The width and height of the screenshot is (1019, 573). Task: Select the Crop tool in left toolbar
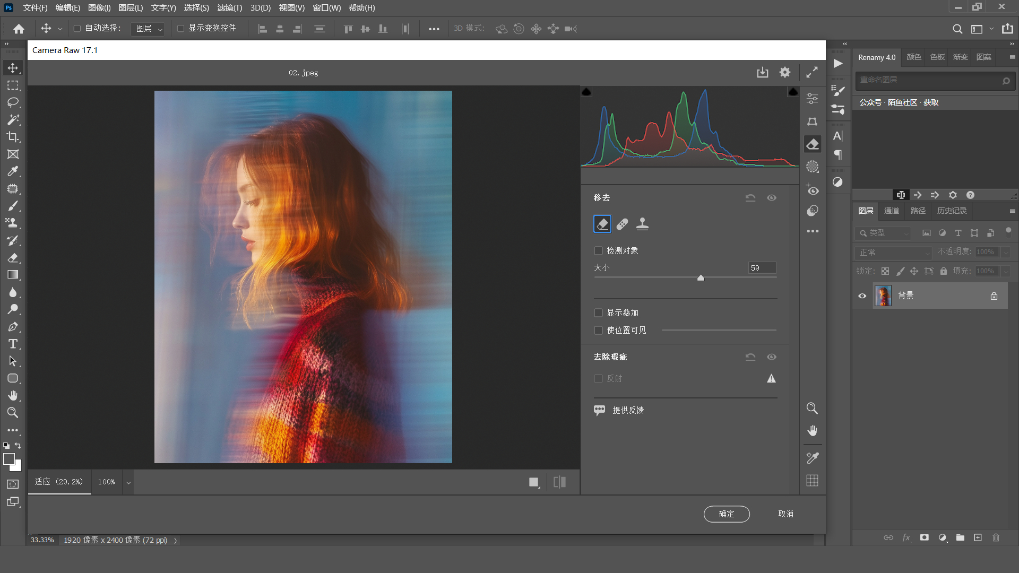click(13, 137)
